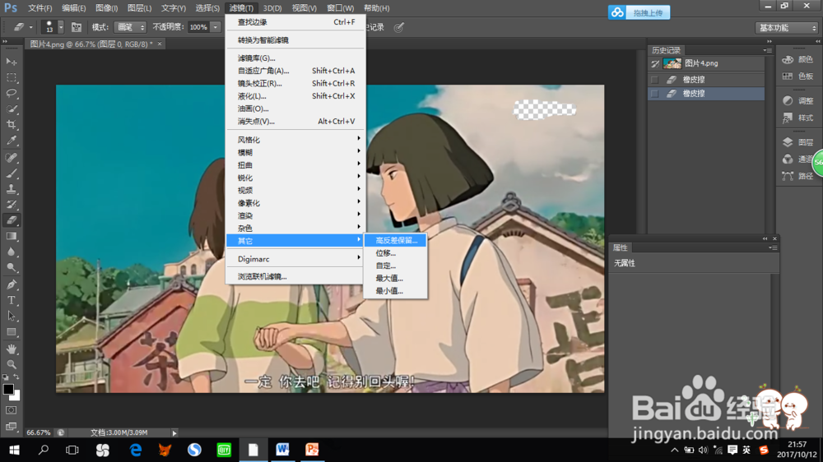Toggle Quick Mask mode

click(11, 410)
